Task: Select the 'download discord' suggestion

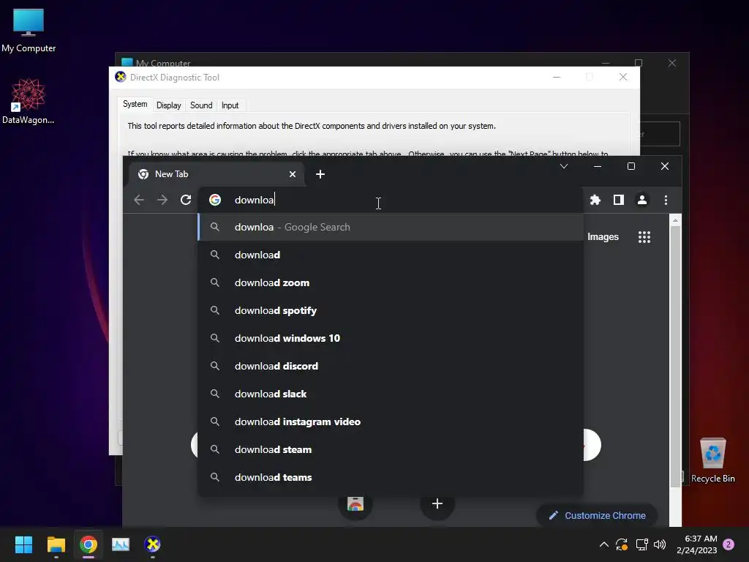Action: pos(391,366)
